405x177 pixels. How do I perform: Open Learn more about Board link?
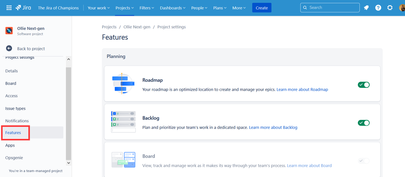(309, 165)
